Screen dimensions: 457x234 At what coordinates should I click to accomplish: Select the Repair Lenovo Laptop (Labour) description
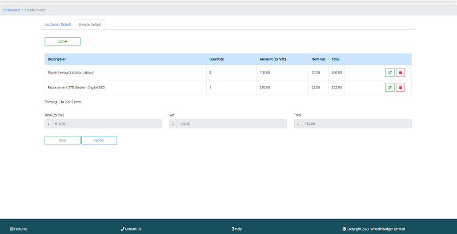pyautogui.click(x=71, y=72)
